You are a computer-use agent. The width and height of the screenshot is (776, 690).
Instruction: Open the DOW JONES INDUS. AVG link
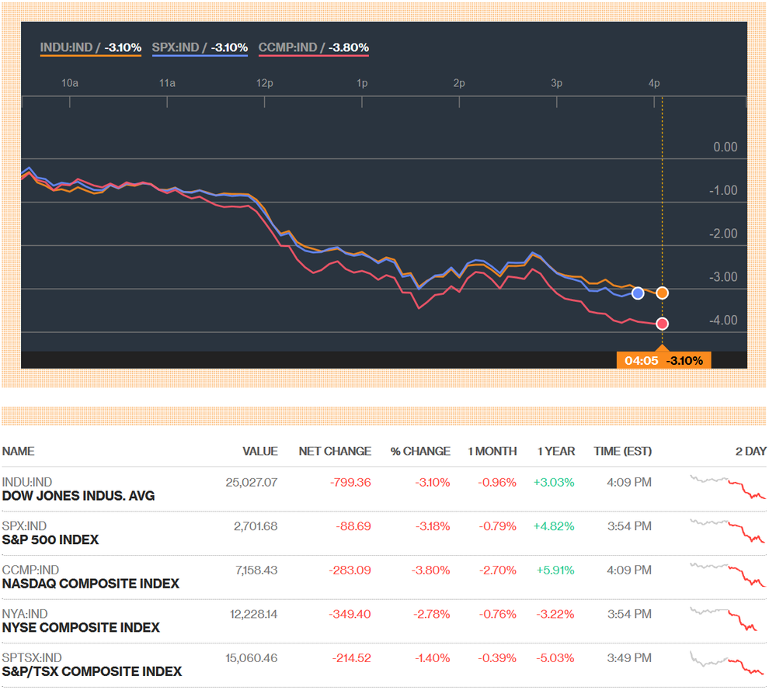click(78, 496)
